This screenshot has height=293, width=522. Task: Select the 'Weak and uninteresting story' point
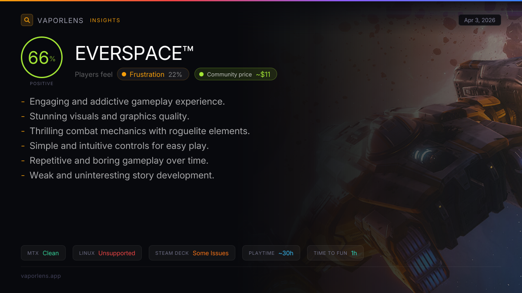(122, 175)
